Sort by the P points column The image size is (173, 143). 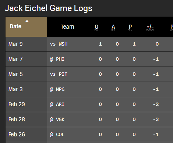pos(130,27)
